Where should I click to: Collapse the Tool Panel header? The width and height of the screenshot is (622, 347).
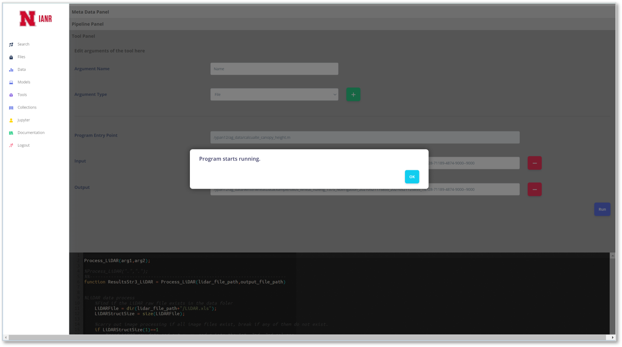click(x=342, y=36)
